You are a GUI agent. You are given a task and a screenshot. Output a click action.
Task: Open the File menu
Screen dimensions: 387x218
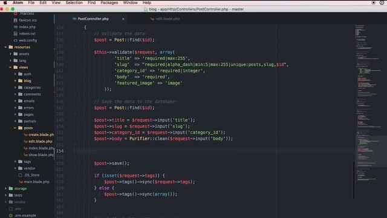coord(31,2)
